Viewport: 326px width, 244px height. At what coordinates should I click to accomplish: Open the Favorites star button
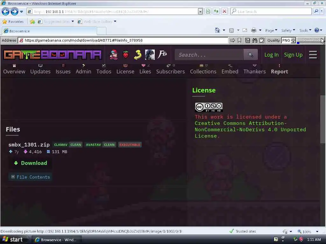pyautogui.click(x=13, y=21)
